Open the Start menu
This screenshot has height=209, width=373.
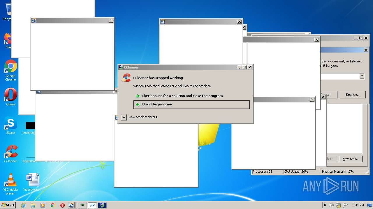(8, 205)
